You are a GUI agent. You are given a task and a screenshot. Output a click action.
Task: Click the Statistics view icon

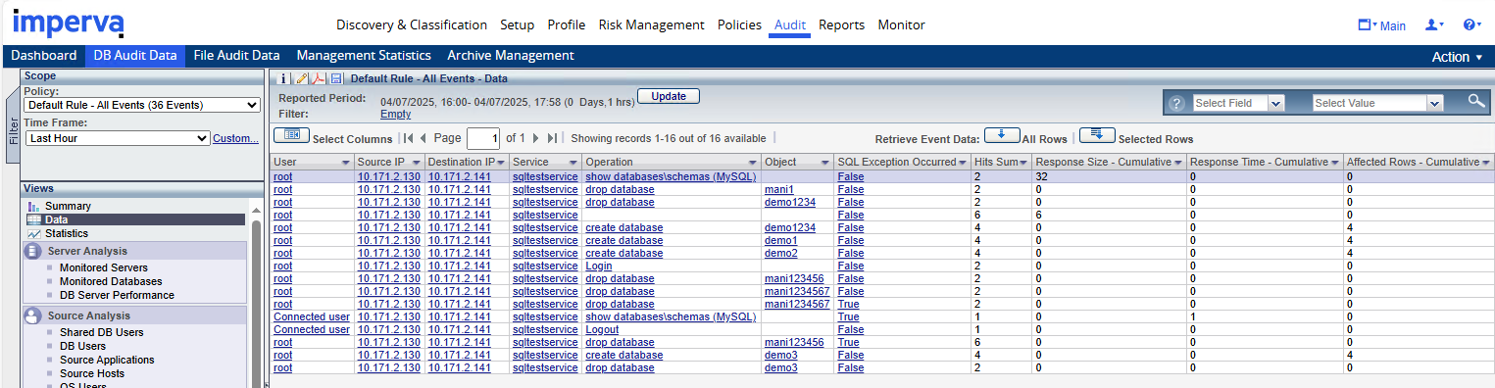pos(34,234)
